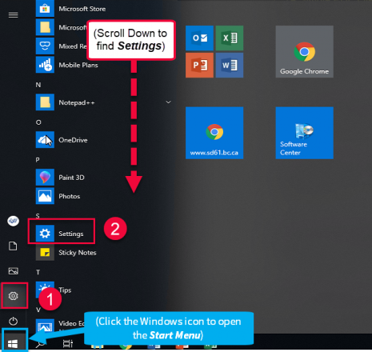Jump to letter N section header

pos(38,85)
